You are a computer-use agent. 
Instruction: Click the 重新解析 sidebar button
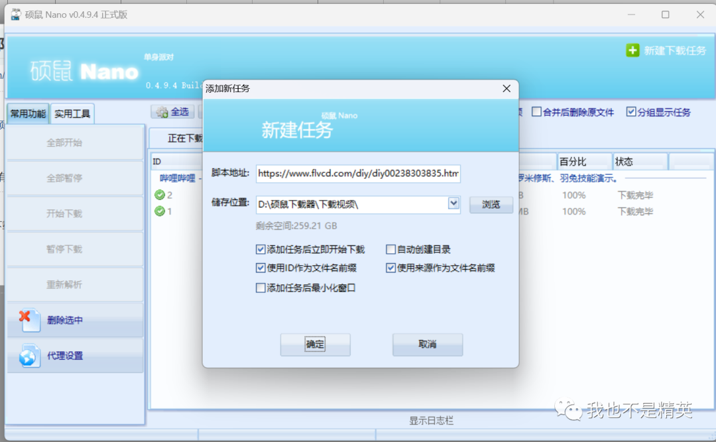(x=75, y=284)
